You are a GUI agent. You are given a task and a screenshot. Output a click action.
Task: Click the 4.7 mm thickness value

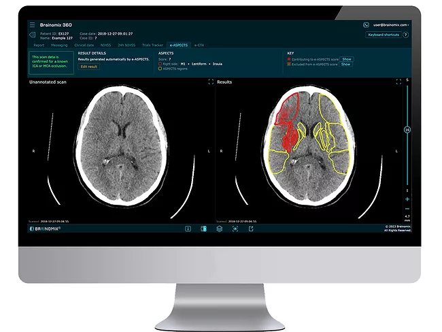coord(407,218)
